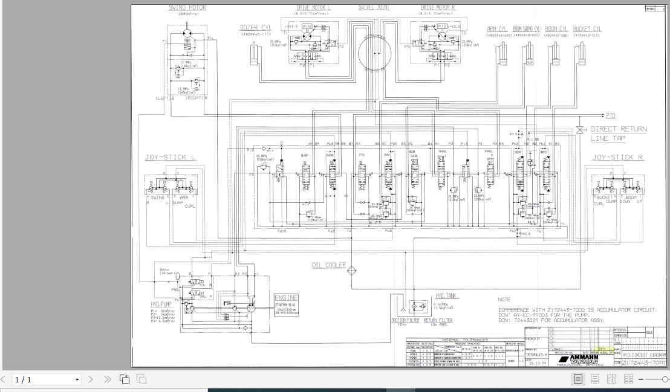Click the SWING MOTOR label

coord(187,8)
